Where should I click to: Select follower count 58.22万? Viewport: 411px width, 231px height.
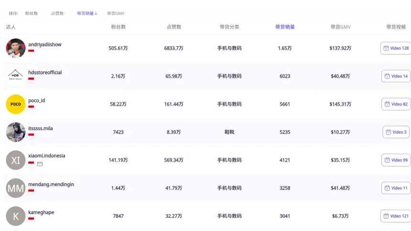118,104
